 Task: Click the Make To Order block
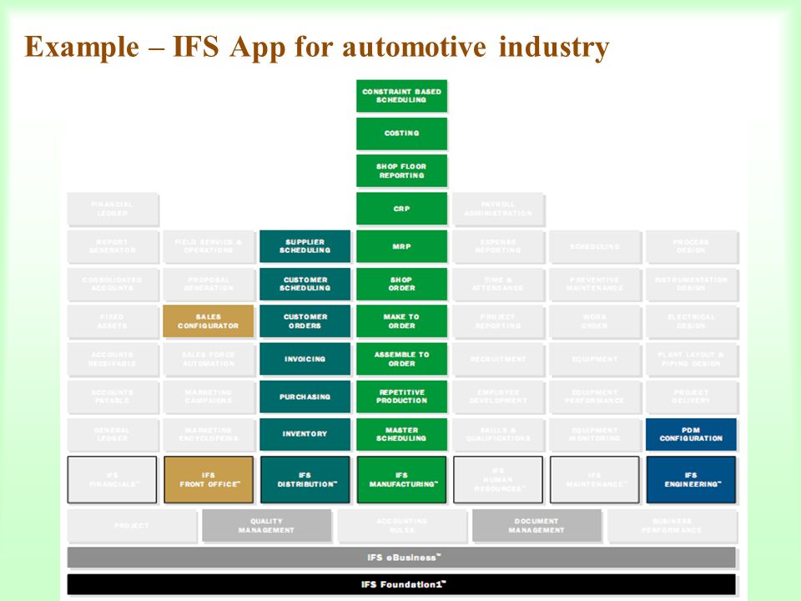(401, 321)
